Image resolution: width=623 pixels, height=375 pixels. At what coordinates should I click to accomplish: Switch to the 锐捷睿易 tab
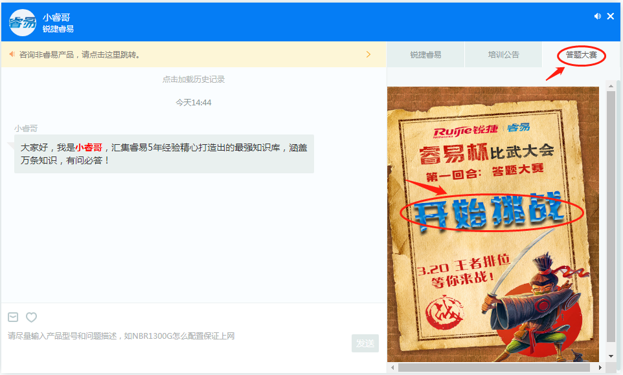tap(425, 55)
